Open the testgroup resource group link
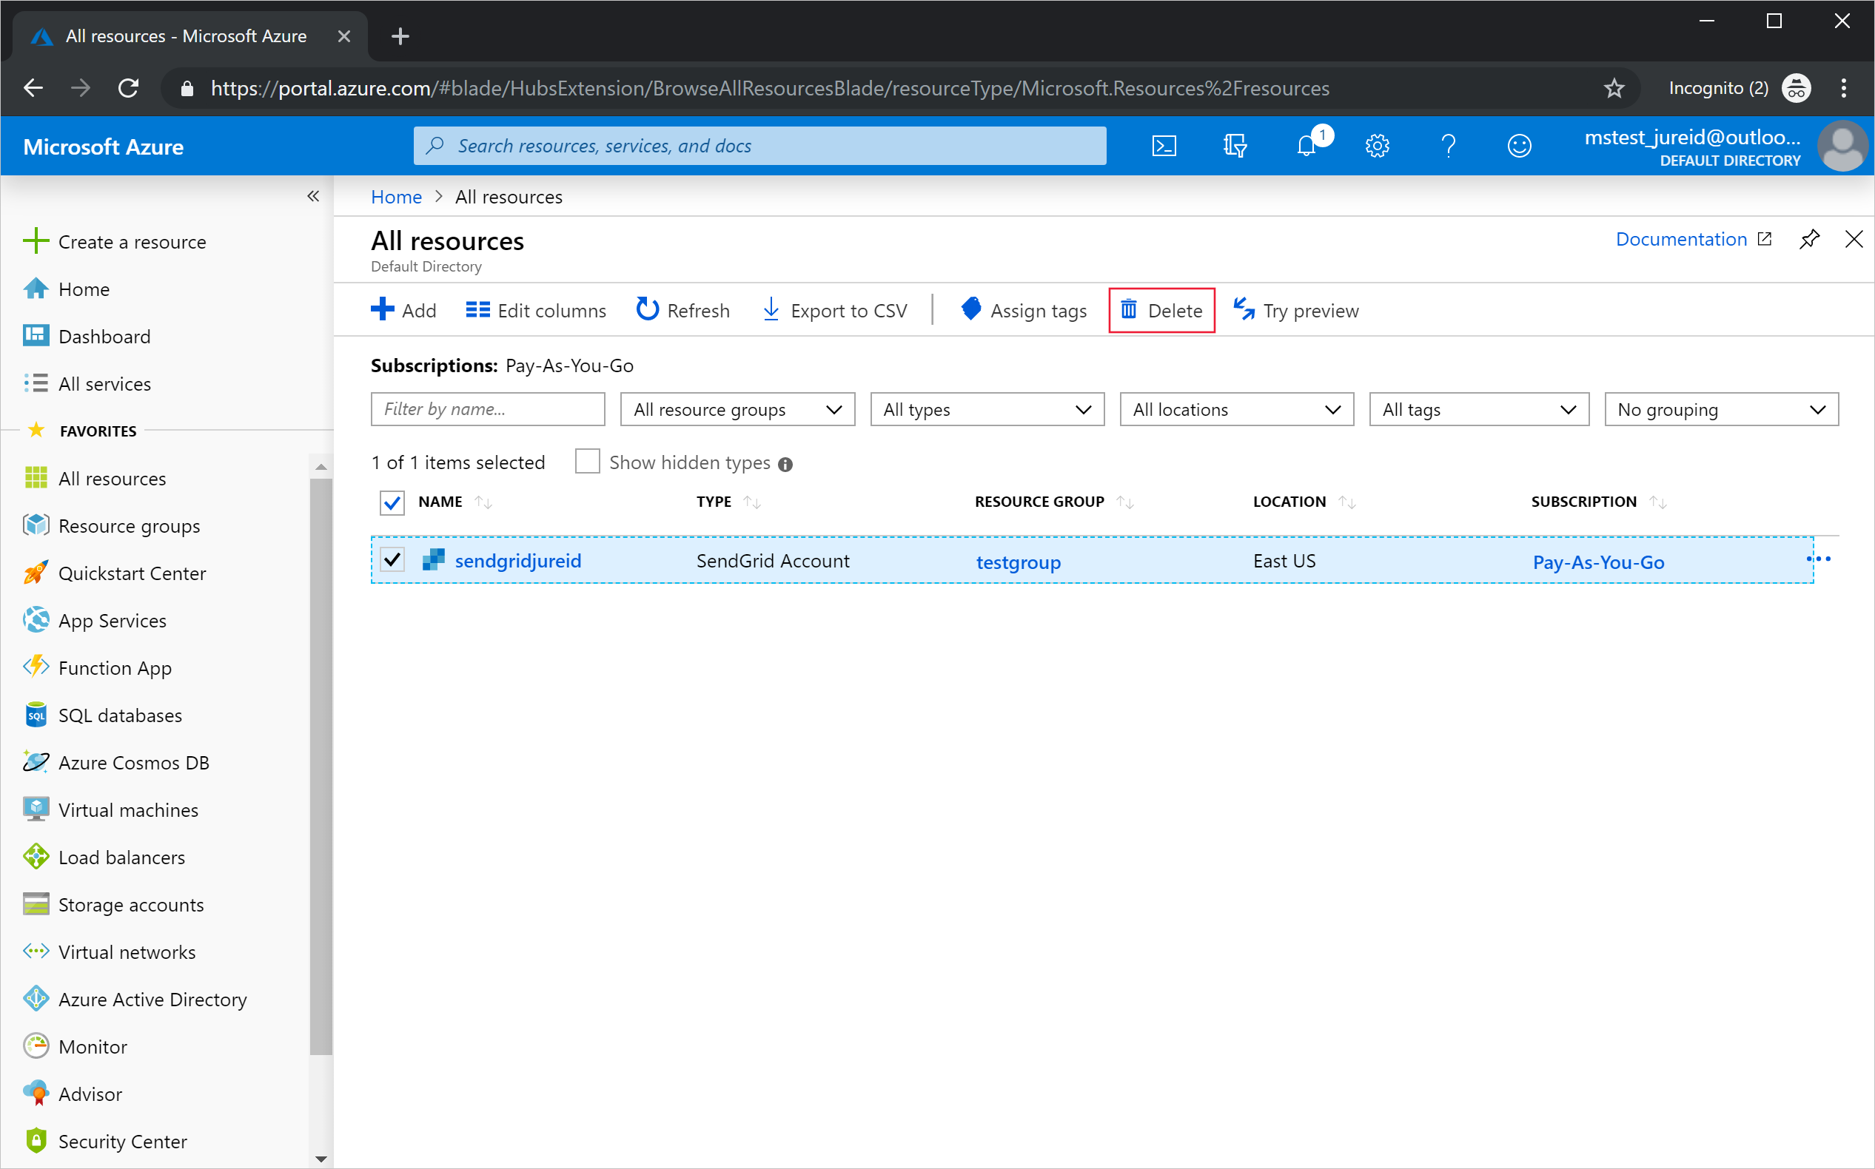The image size is (1875, 1169). coord(1017,560)
